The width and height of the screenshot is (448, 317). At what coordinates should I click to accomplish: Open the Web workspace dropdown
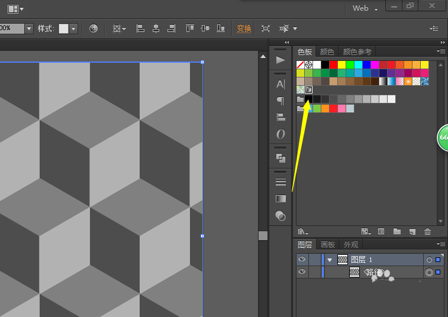coord(365,8)
